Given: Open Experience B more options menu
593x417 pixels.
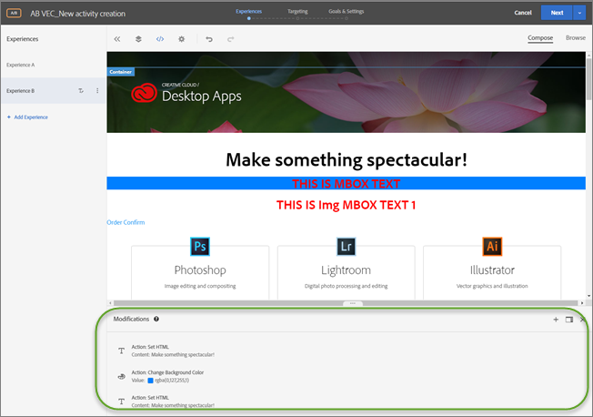Looking at the screenshot, I should (x=97, y=91).
